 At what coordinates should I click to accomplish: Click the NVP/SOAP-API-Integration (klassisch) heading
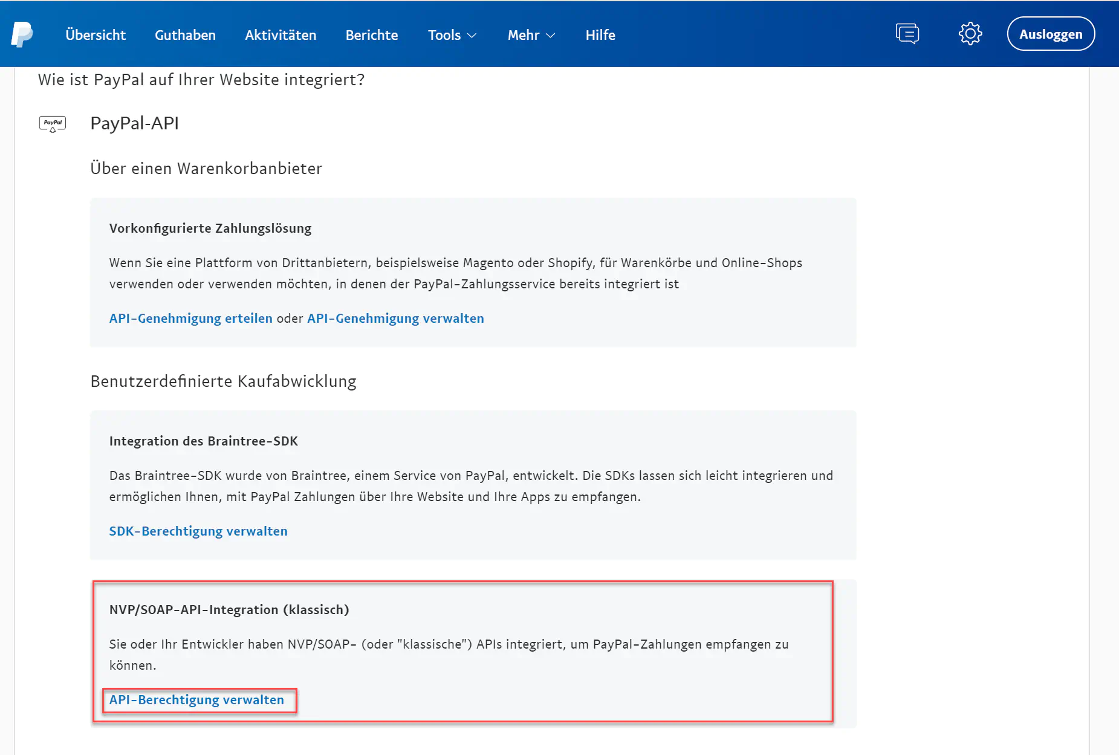229,610
